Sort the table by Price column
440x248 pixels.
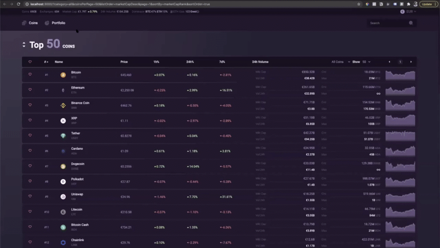(x=124, y=62)
